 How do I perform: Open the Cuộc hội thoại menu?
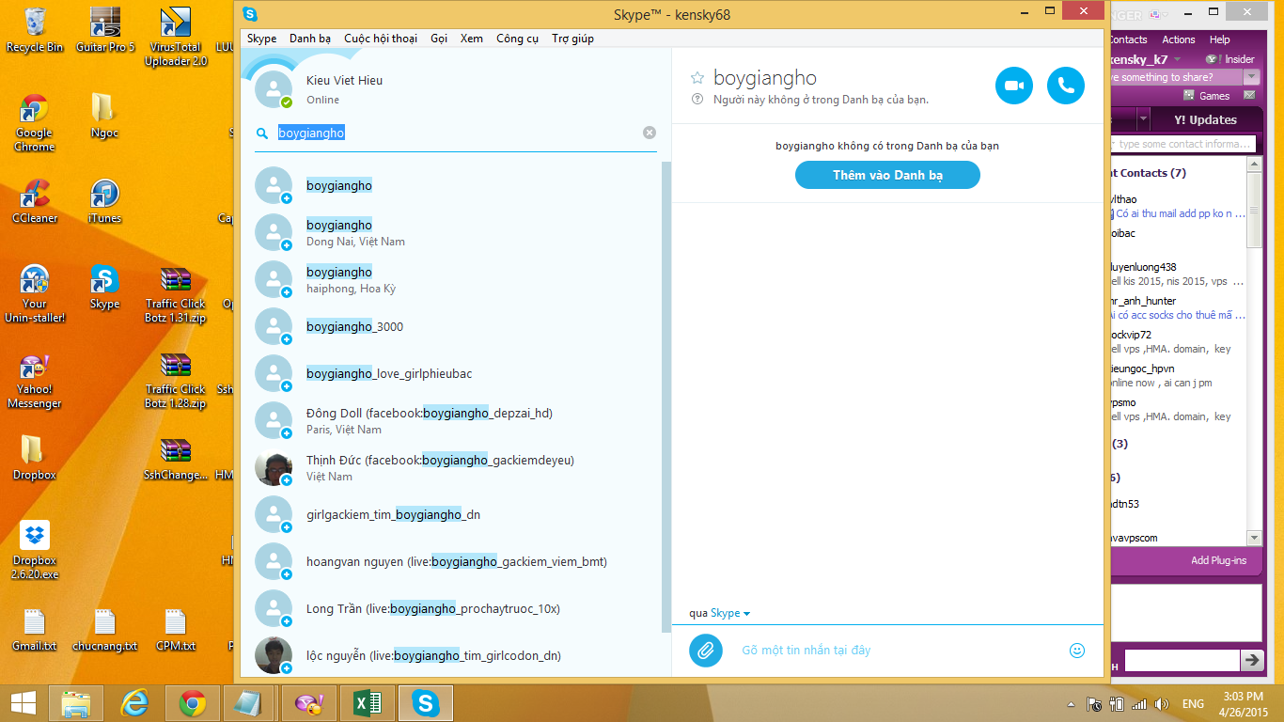(x=381, y=39)
